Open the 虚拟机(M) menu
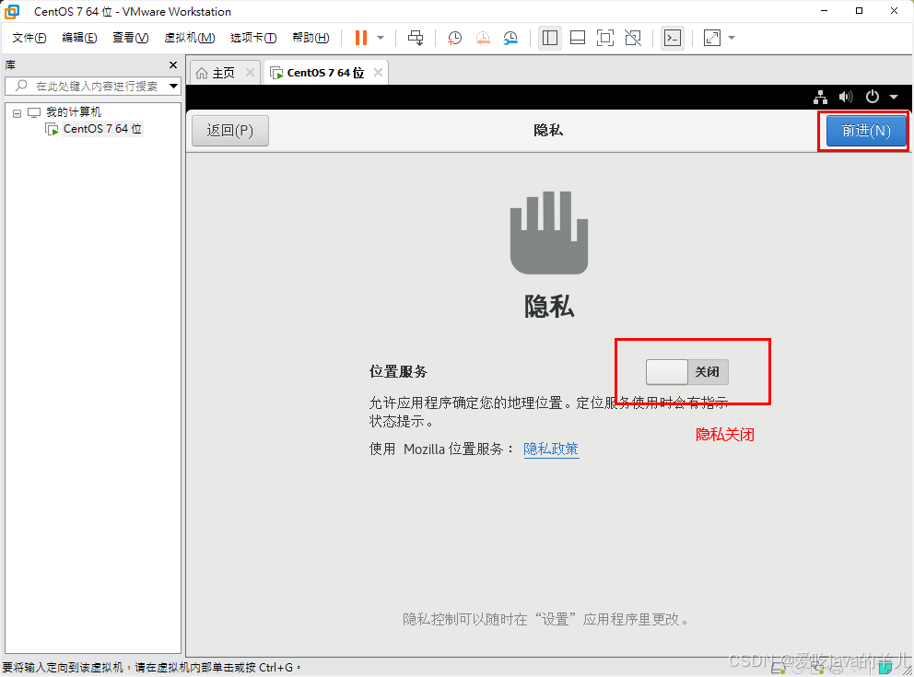The image size is (914, 677). pyautogui.click(x=190, y=38)
